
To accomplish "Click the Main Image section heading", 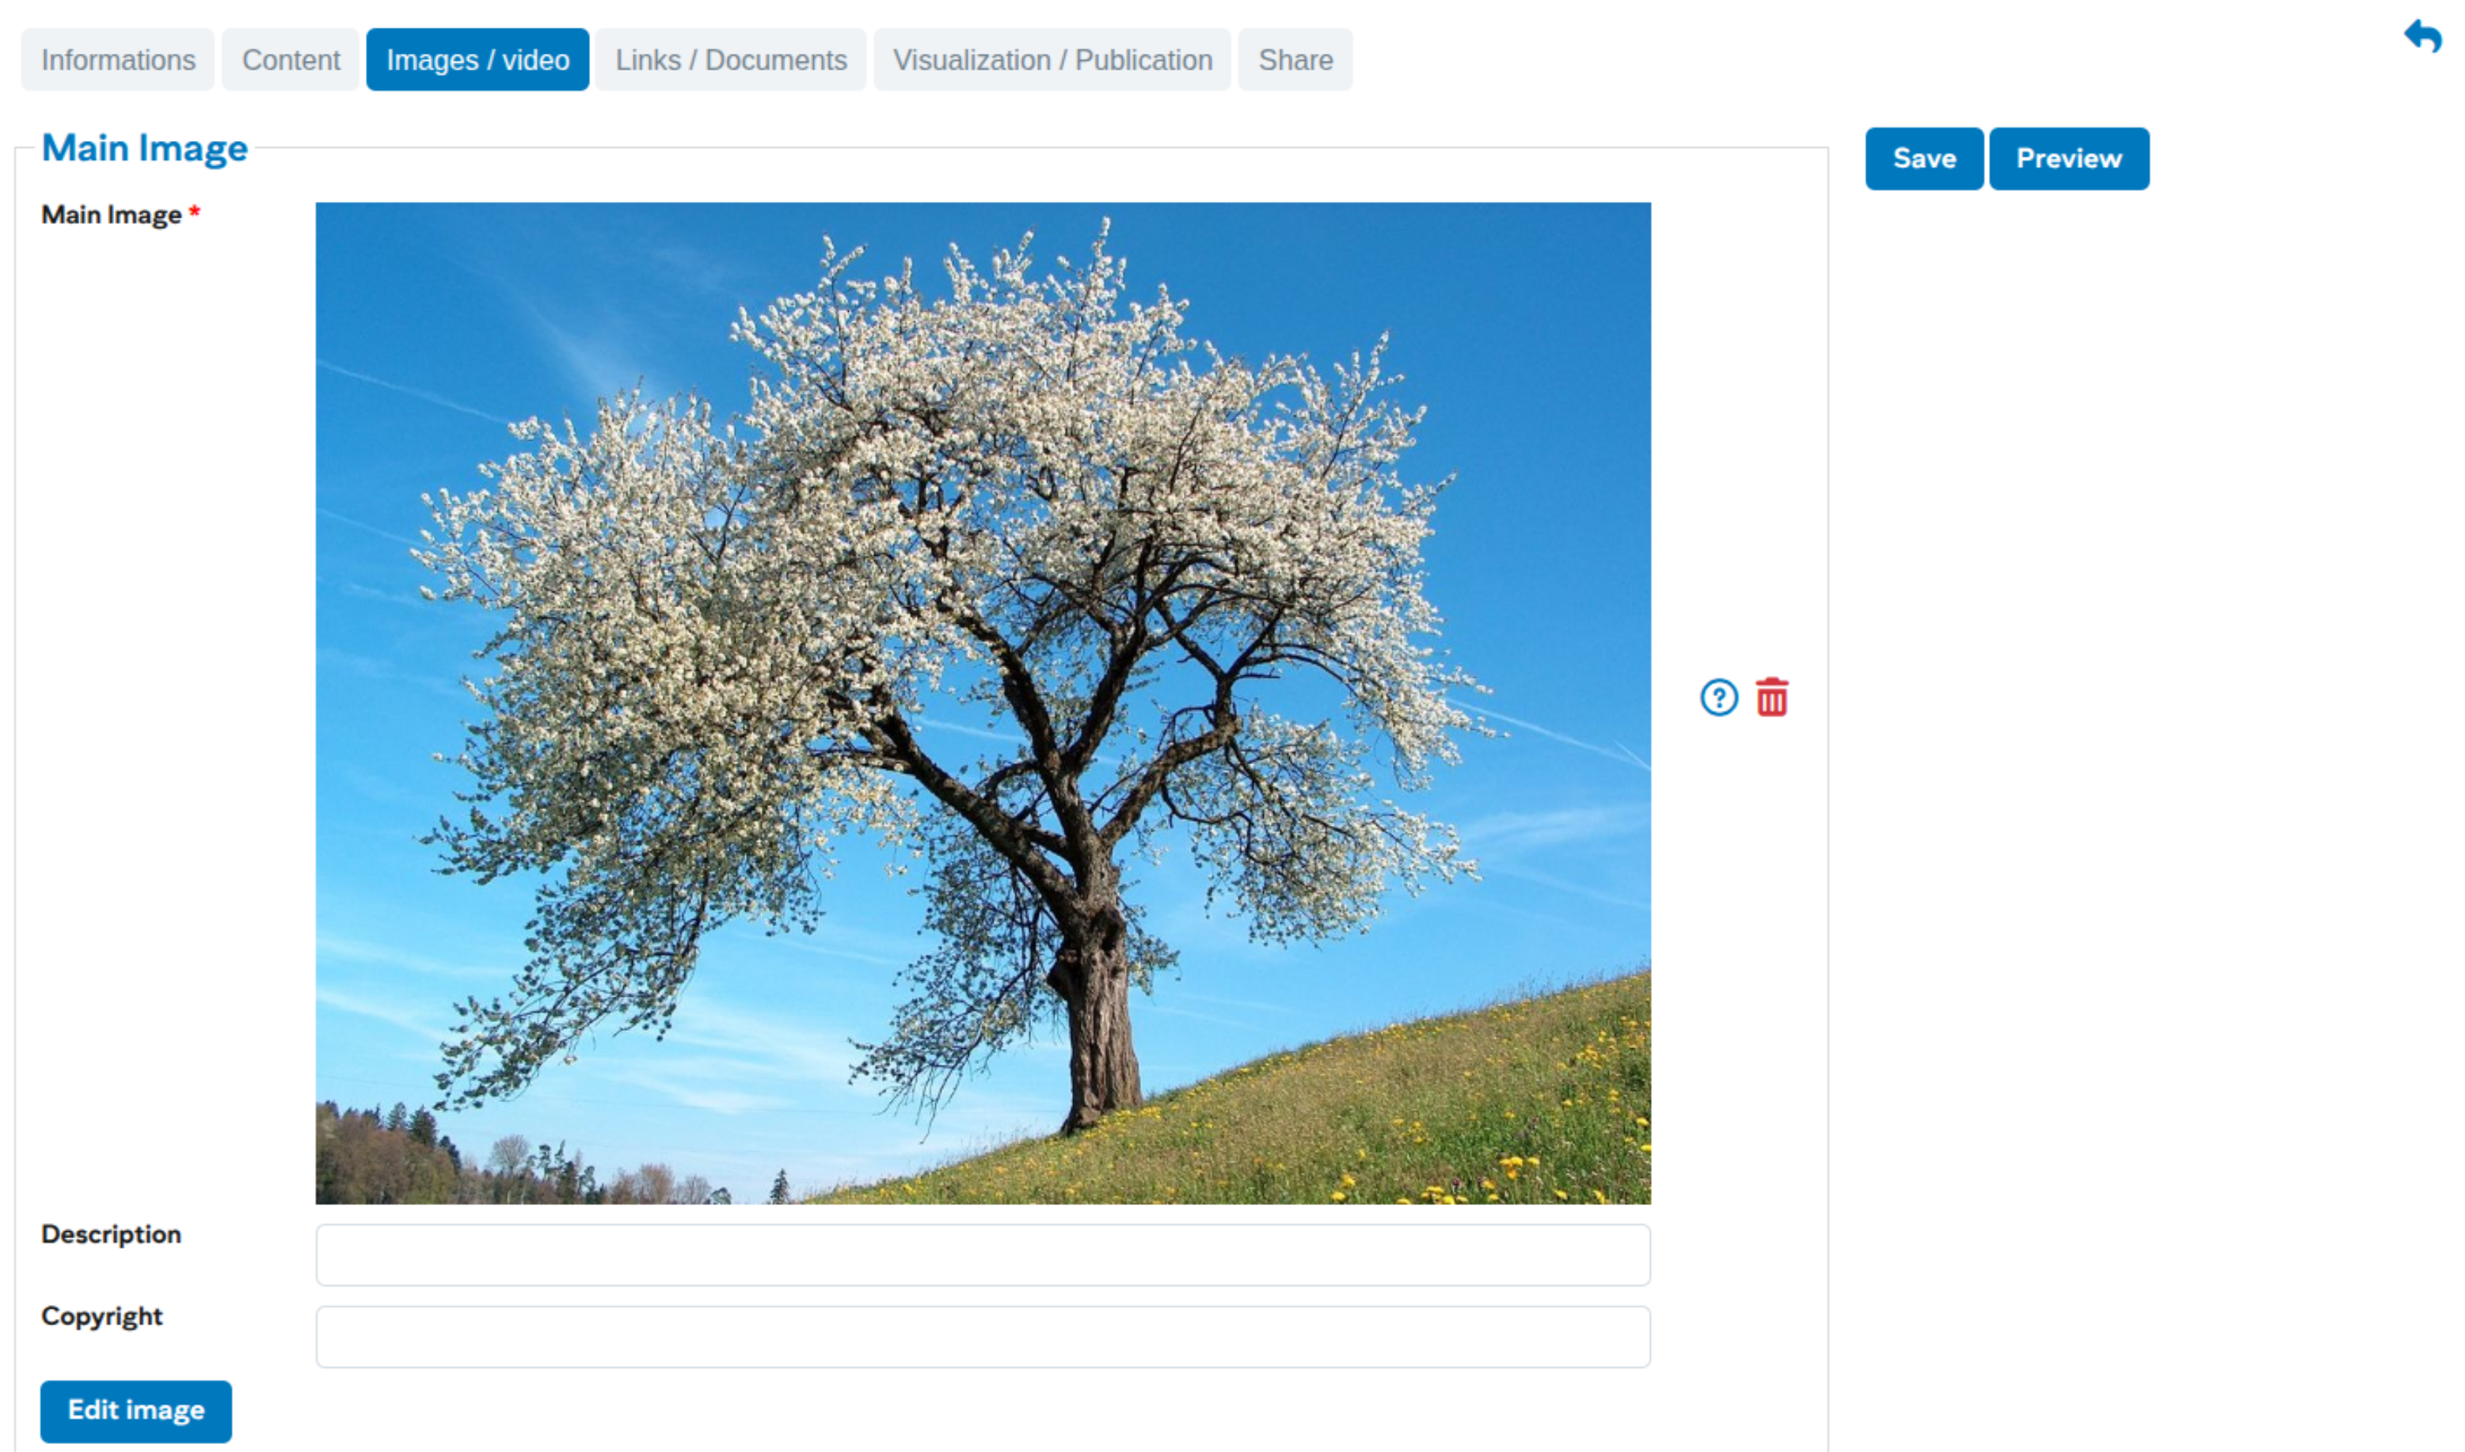I will click(x=145, y=148).
